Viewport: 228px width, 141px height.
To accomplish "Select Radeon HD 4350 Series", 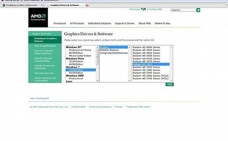I will [x=146, y=59].
